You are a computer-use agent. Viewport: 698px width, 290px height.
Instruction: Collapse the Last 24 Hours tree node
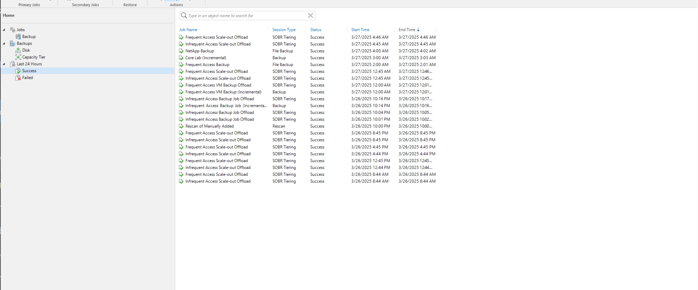click(x=4, y=64)
